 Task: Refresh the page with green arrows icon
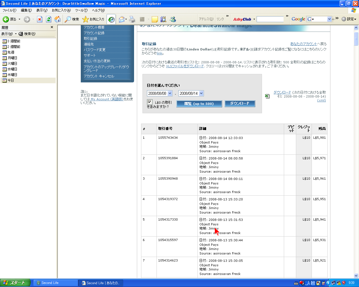coord(49,19)
